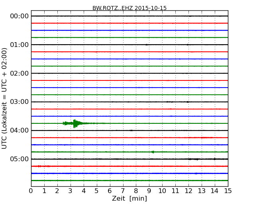Click the Zeit [min] axis label

[129, 198]
